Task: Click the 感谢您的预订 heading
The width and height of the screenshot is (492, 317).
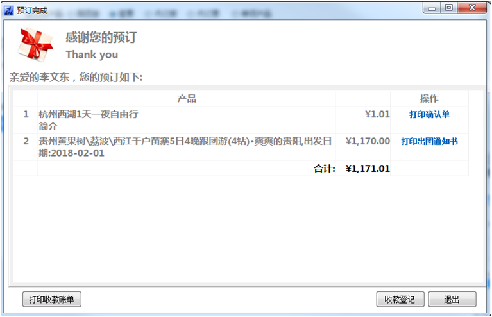Action: pos(101,37)
